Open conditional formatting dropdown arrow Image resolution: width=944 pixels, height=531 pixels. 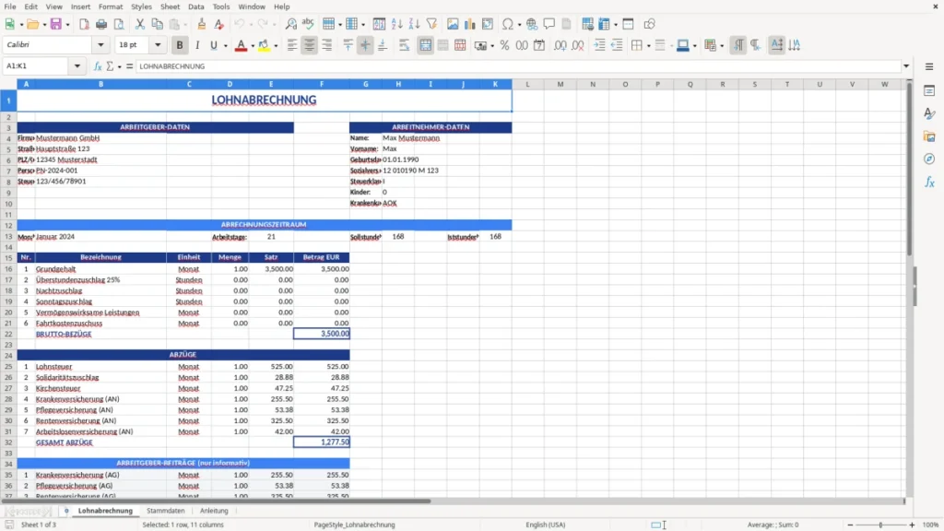[x=721, y=46]
